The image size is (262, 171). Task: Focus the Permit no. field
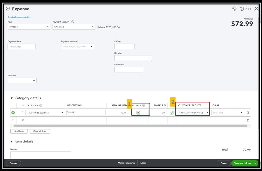click(x=129, y=70)
